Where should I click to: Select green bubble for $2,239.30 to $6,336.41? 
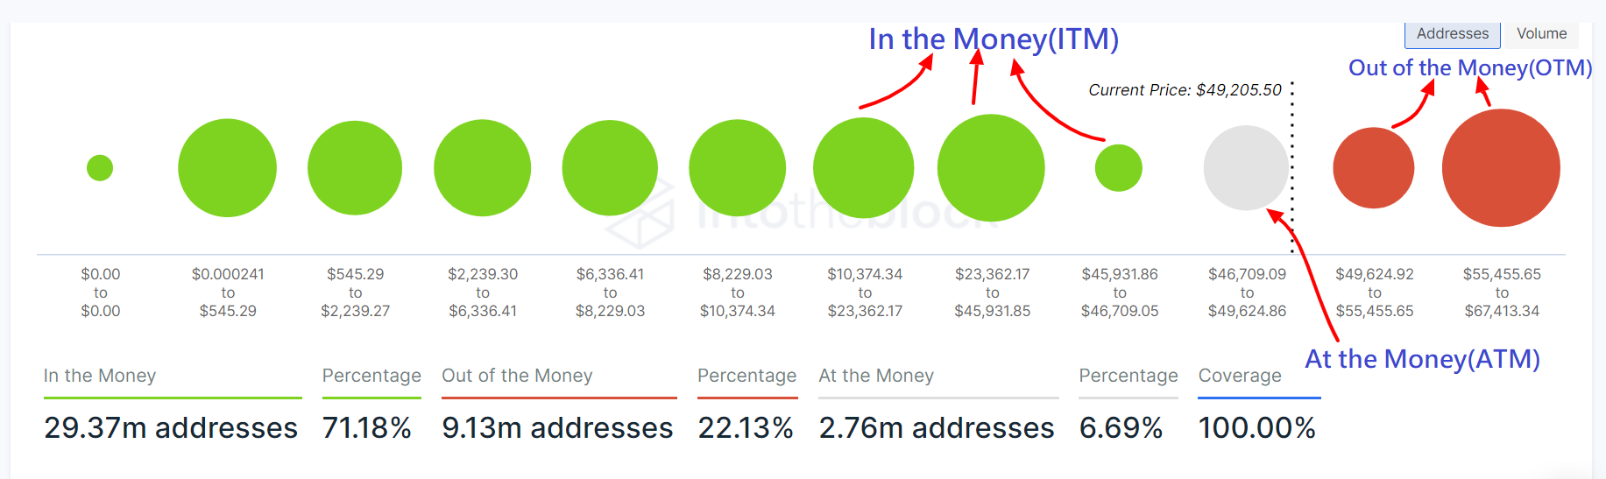click(482, 167)
